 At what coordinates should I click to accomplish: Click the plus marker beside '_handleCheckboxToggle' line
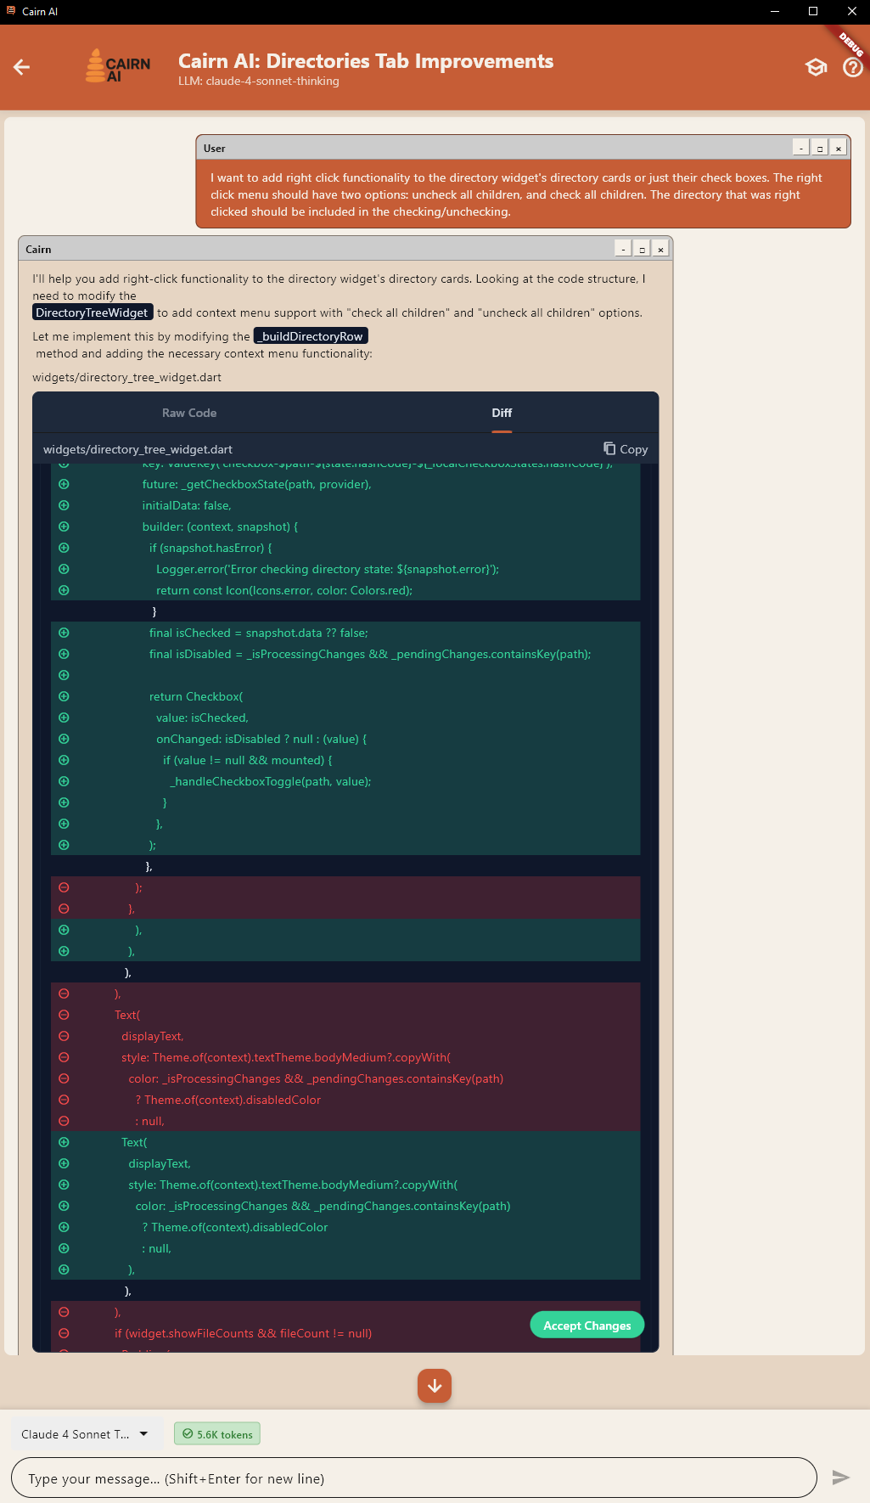pos(64,781)
